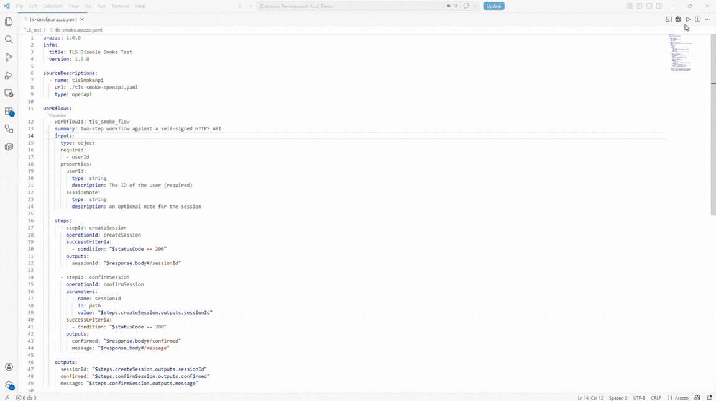Open the preview-to-side icon in editor toolbar
The height and width of the screenshot is (401, 716).
pos(669,20)
